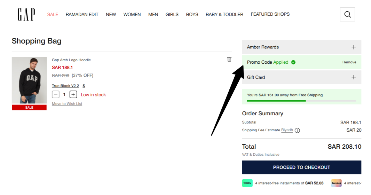The width and height of the screenshot is (371, 195).
Task: Open the GIRLS menu
Action: click(172, 14)
